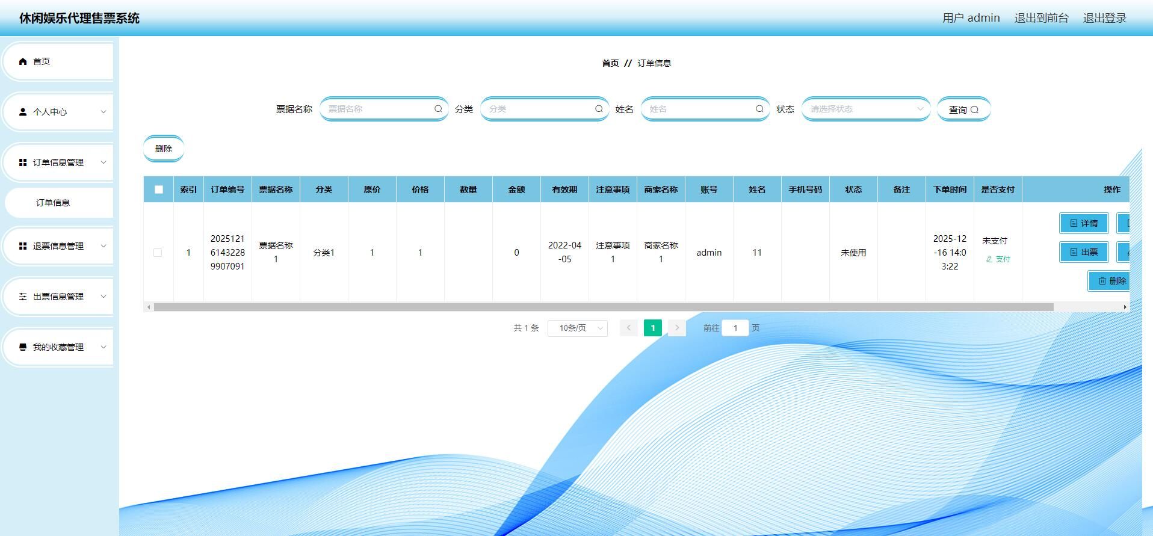The image size is (1153, 536).
Task: Click the 共 1 条 total count
Action: pos(526,328)
